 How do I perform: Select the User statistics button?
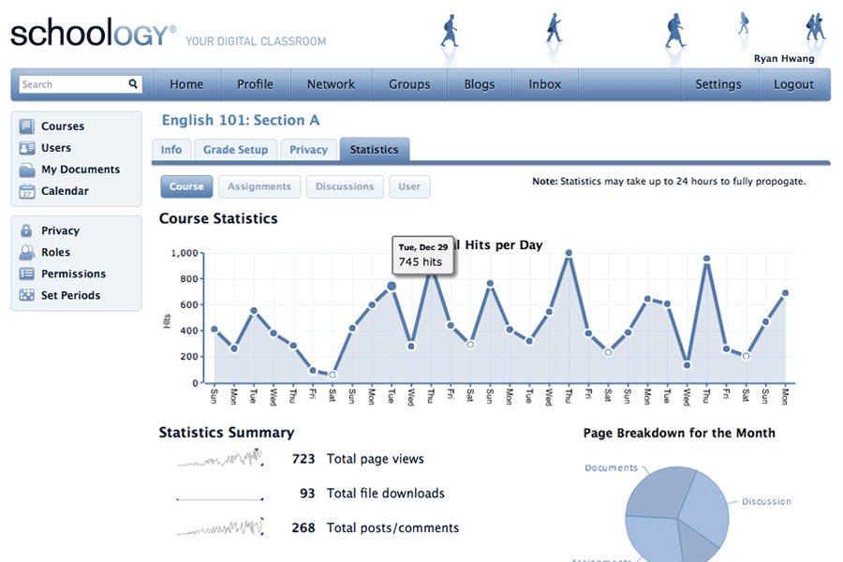point(409,186)
